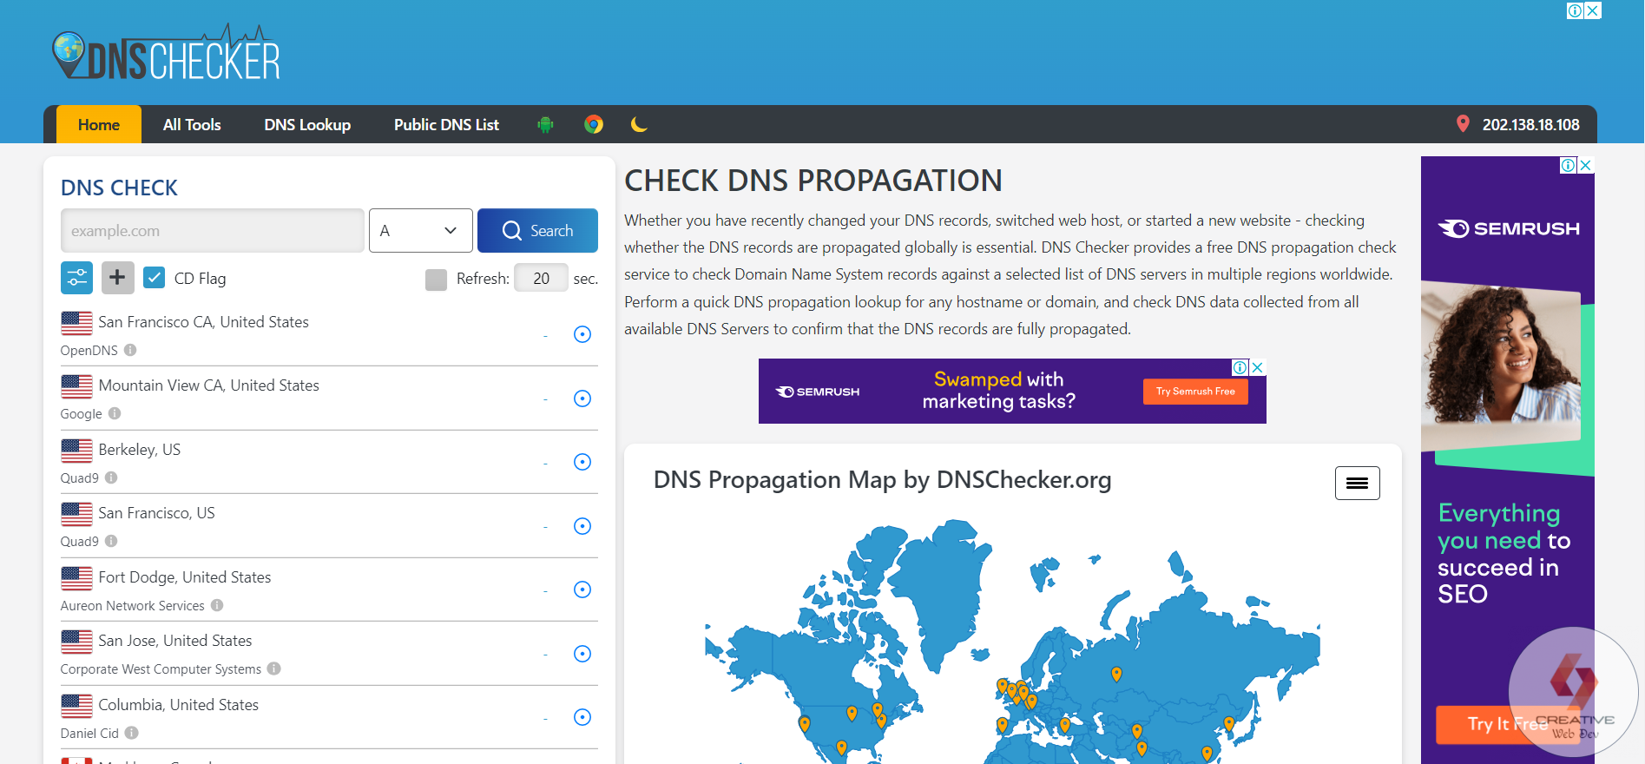This screenshot has height=764, width=1645.
Task: Select Mountain View CA, United States text
Action: (208, 385)
